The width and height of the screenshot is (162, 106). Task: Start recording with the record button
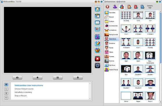(x=37, y=77)
